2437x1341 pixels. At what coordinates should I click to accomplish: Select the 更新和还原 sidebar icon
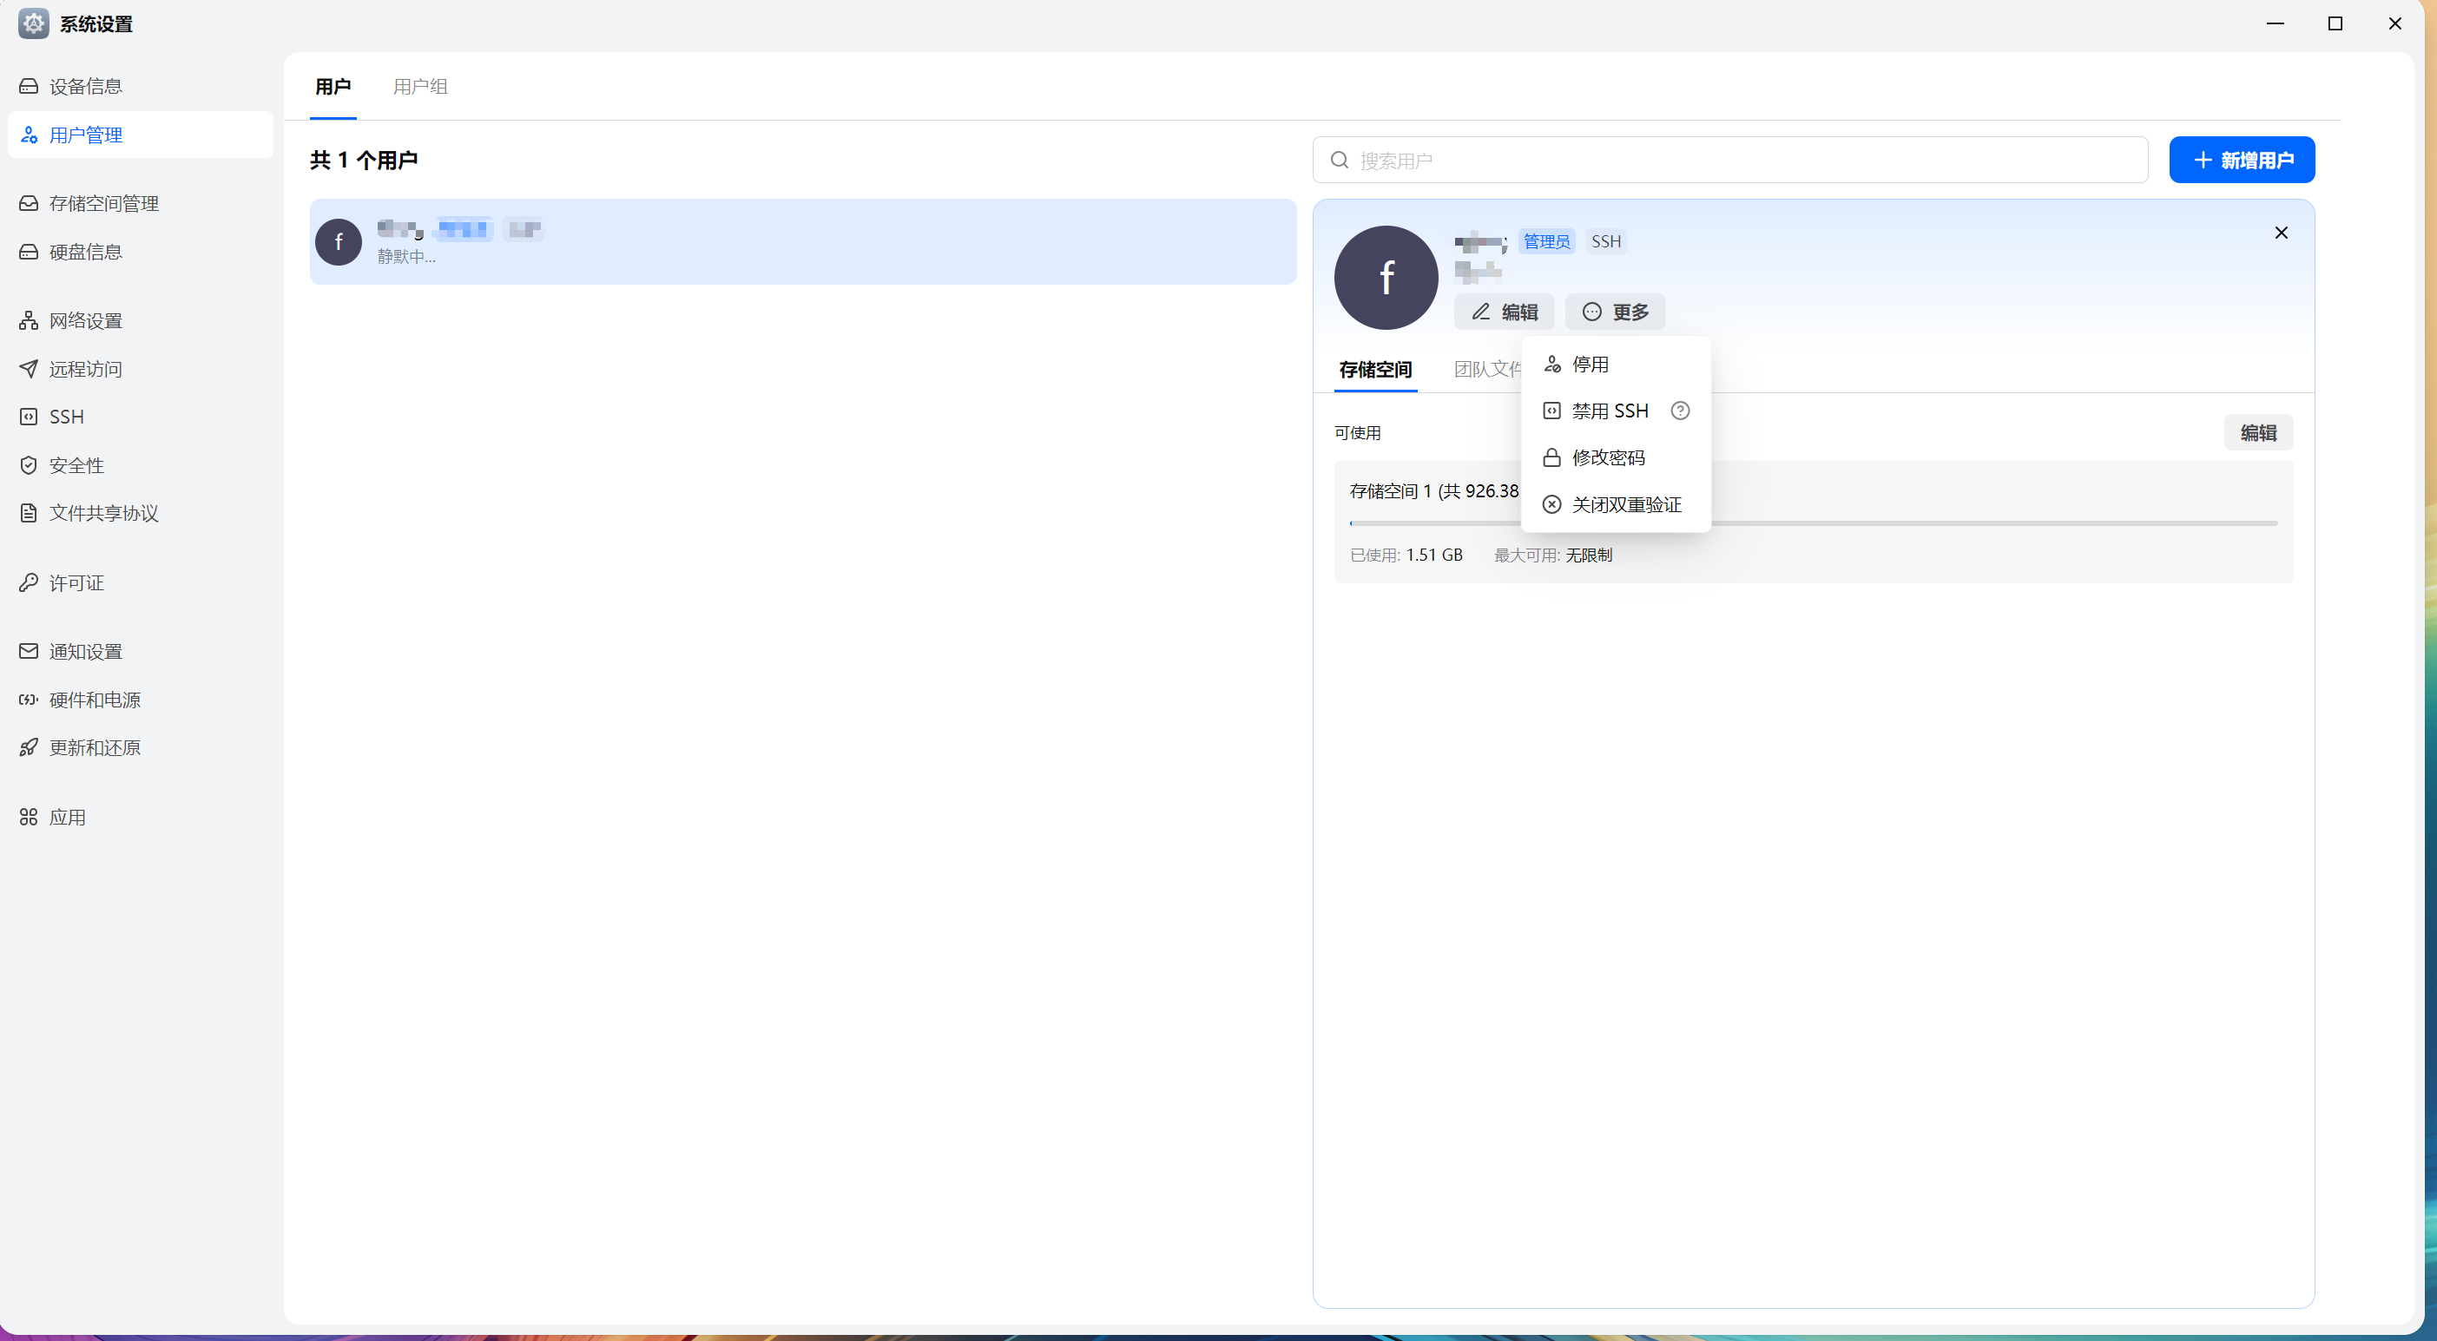[29, 747]
